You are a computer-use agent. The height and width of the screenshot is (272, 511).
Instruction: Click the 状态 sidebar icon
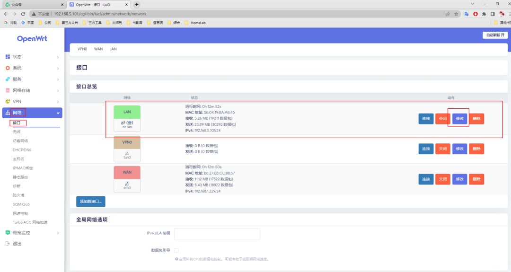coord(8,57)
